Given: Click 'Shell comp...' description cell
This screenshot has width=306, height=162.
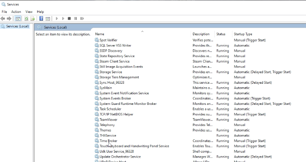Looking at the screenshot, I should point(202,151).
